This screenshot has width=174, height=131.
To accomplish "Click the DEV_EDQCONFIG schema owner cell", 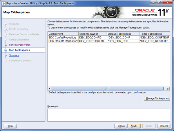I will tap(93, 38).
